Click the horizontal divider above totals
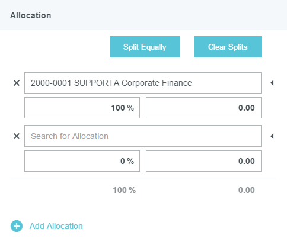This screenshot has height=245, width=287. [143, 179]
